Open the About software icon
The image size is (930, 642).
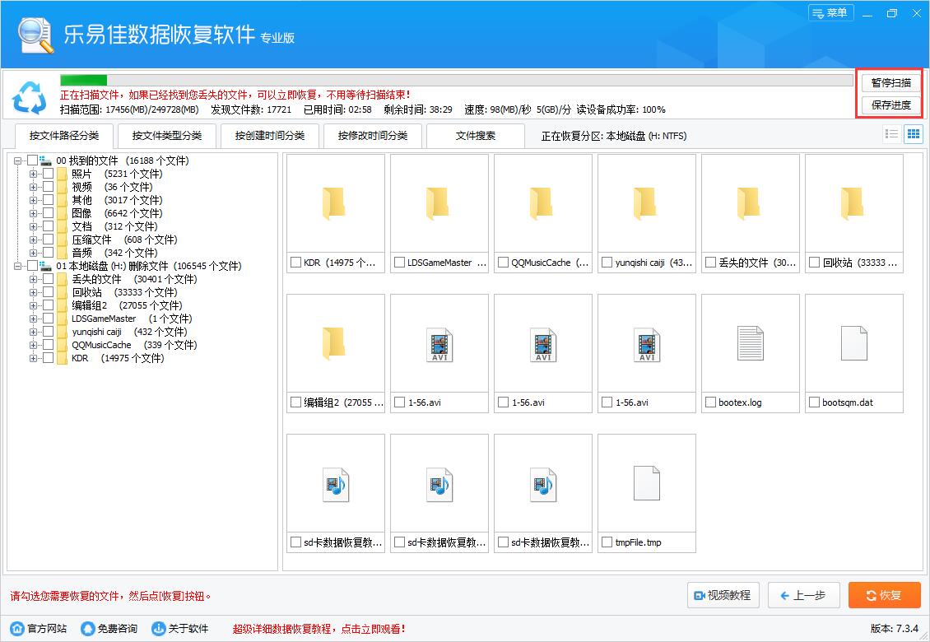click(159, 629)
